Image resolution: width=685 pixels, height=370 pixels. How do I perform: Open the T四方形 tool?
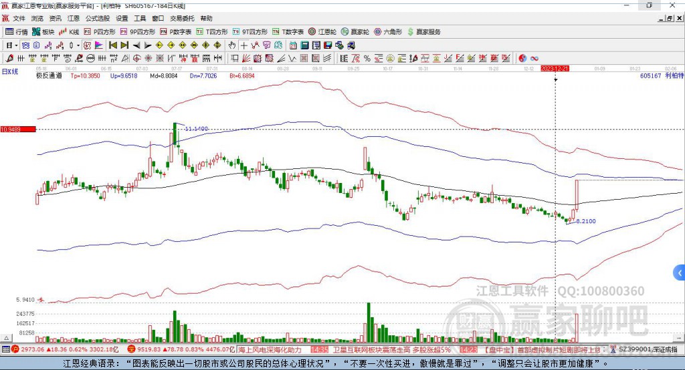212,32
